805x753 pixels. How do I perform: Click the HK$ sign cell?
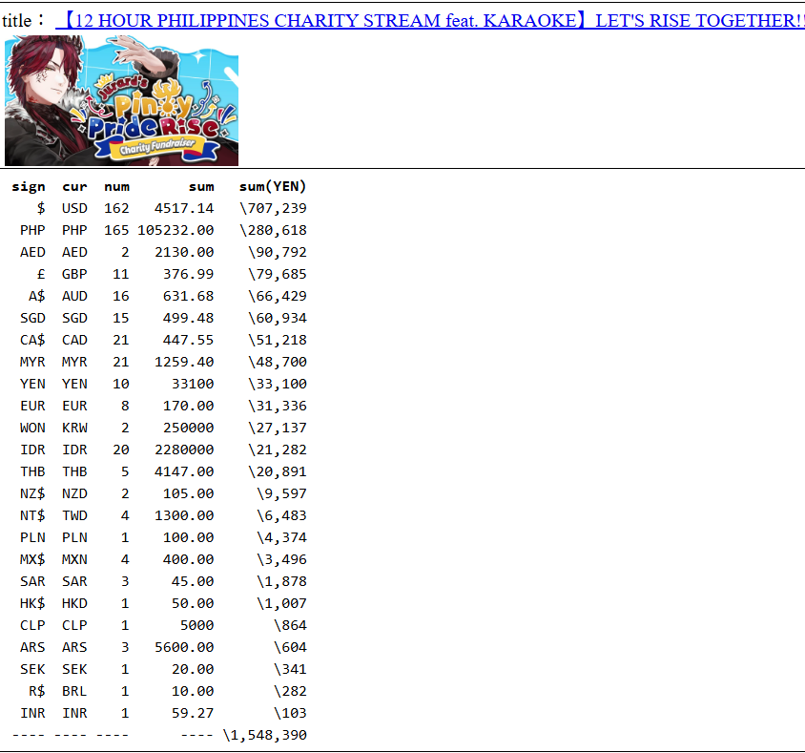pyautogui.click(x=32, y=603)
